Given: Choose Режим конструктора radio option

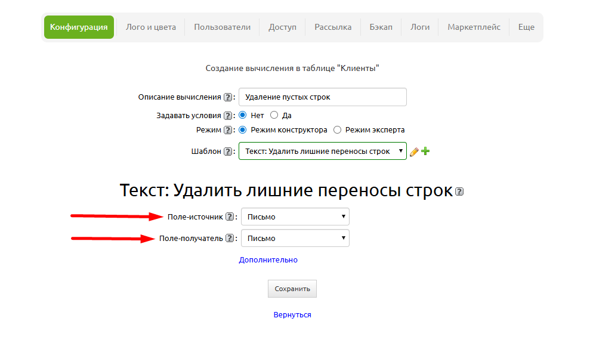Looking at the screenshot, I should point(243,129).
